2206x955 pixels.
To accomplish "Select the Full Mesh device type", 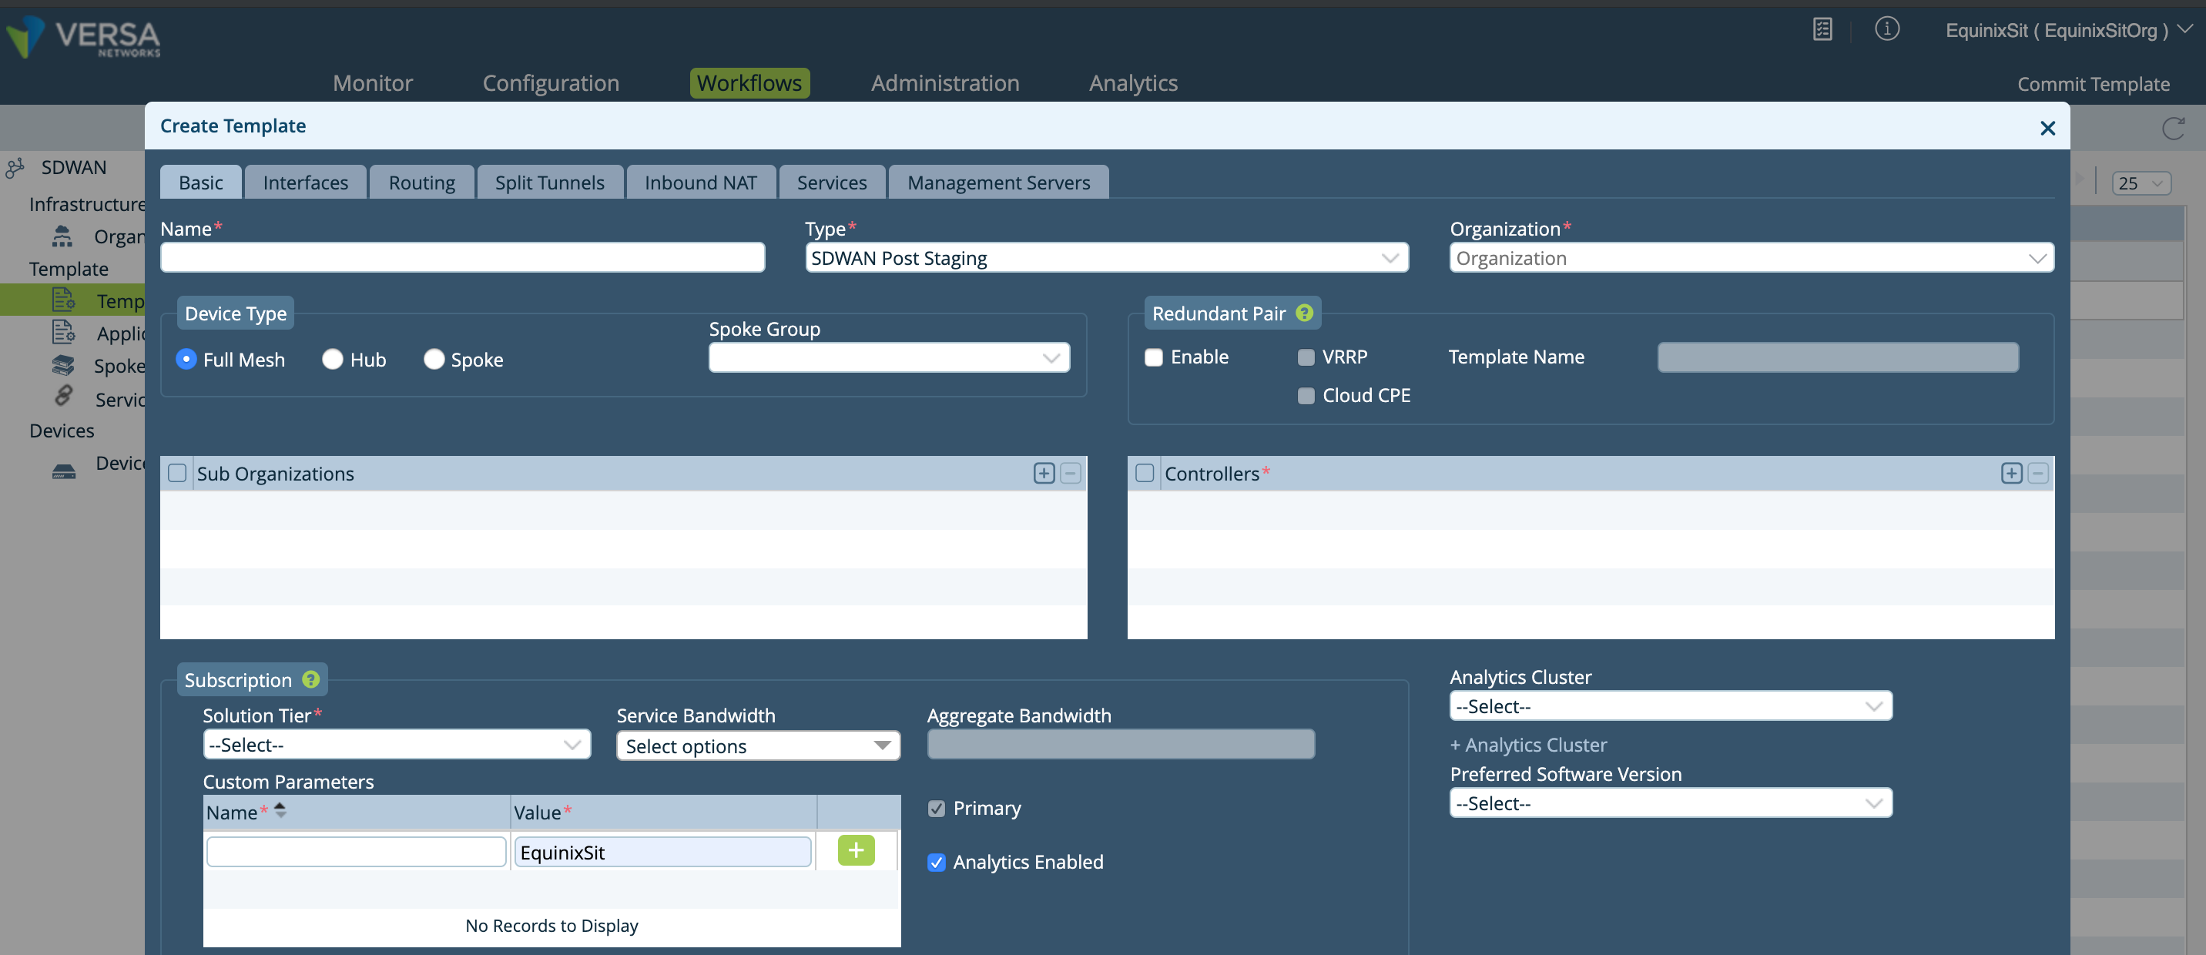I will 185,360.
